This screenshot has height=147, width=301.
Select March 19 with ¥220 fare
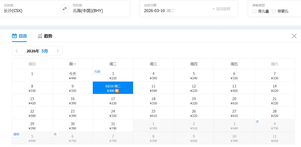[194, 100]
